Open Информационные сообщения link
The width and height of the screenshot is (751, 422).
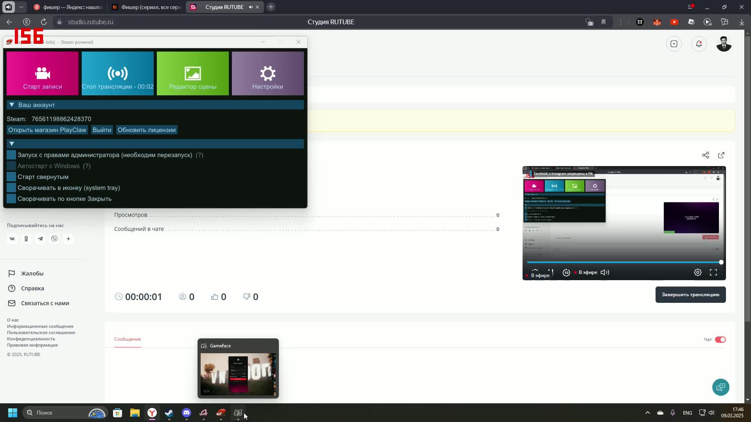[x=40, y=326]
